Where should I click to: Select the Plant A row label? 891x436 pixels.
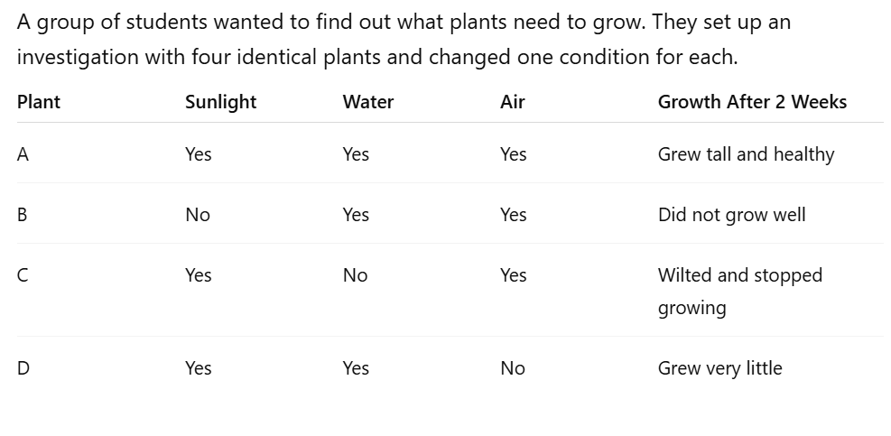pos(23,154)
